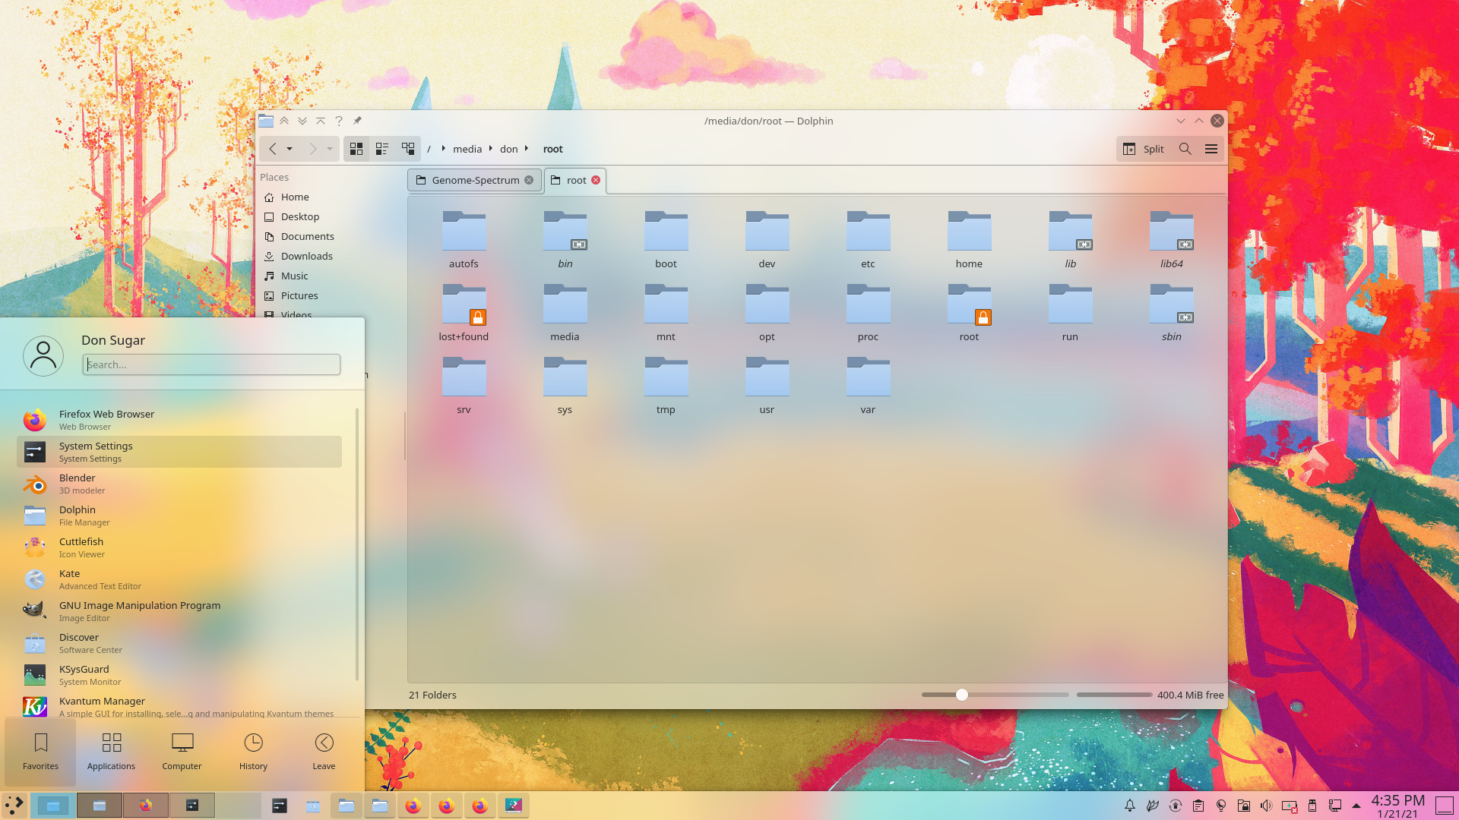Select the bin symlink folder
This screenshot has height=820, width=1459.
tap(565, 239)
